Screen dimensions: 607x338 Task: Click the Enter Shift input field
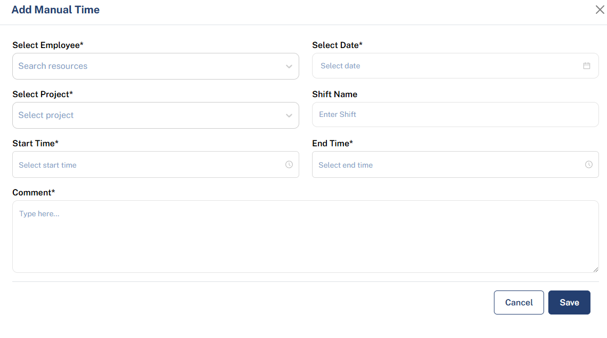click(455, 114)
